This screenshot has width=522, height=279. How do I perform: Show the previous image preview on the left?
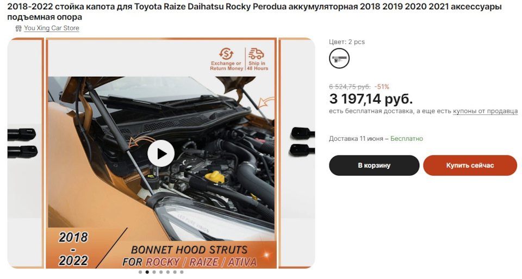point(26,153)
